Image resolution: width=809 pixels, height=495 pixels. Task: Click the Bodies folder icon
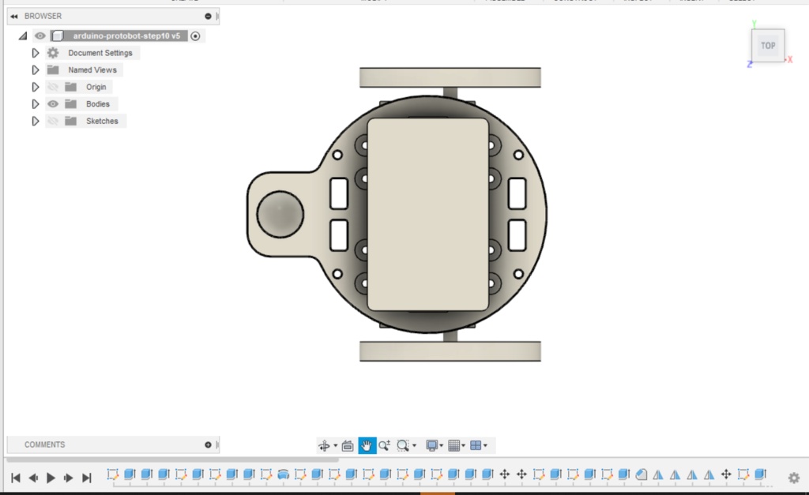70,103
